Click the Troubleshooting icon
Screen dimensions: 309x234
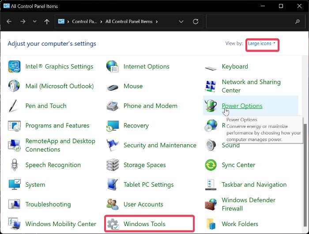[x=14, y=204]
